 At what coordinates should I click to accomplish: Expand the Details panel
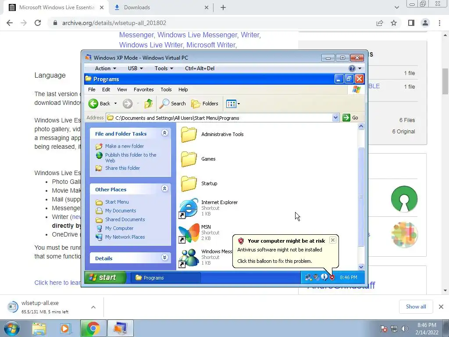pyautogui.click(x=165, y=257)
